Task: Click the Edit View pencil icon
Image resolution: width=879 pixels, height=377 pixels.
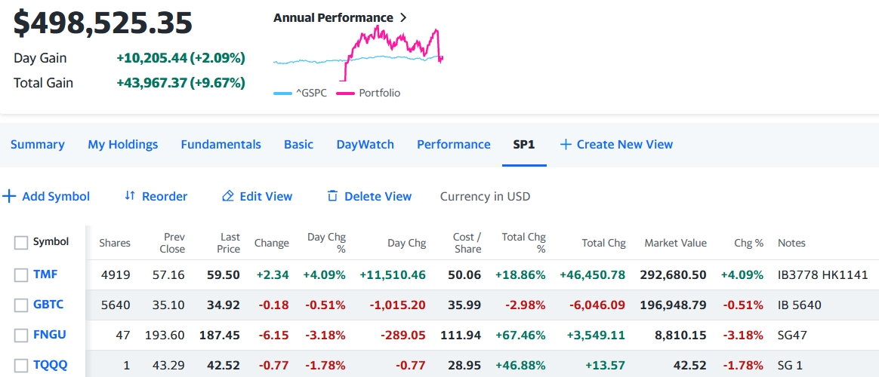Action: 227,197
